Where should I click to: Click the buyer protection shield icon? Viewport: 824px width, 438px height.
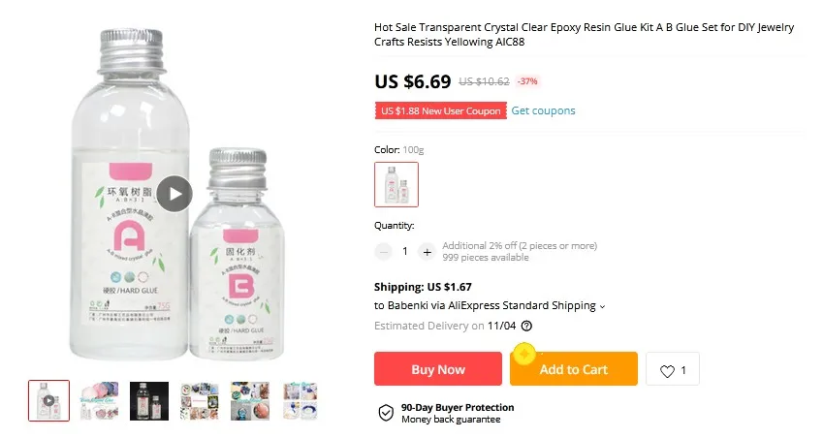[386, 414]
